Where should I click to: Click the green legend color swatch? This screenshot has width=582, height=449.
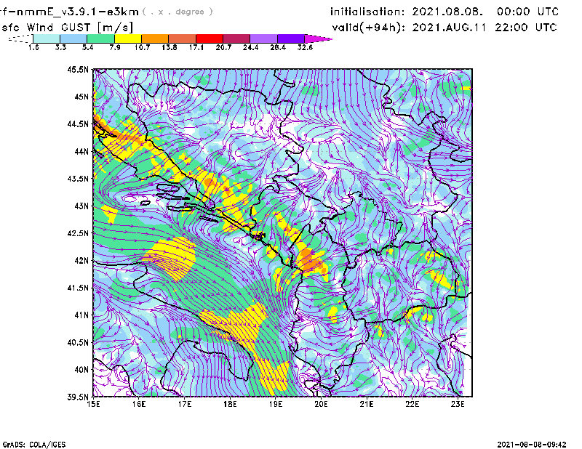tap(100, 39)
